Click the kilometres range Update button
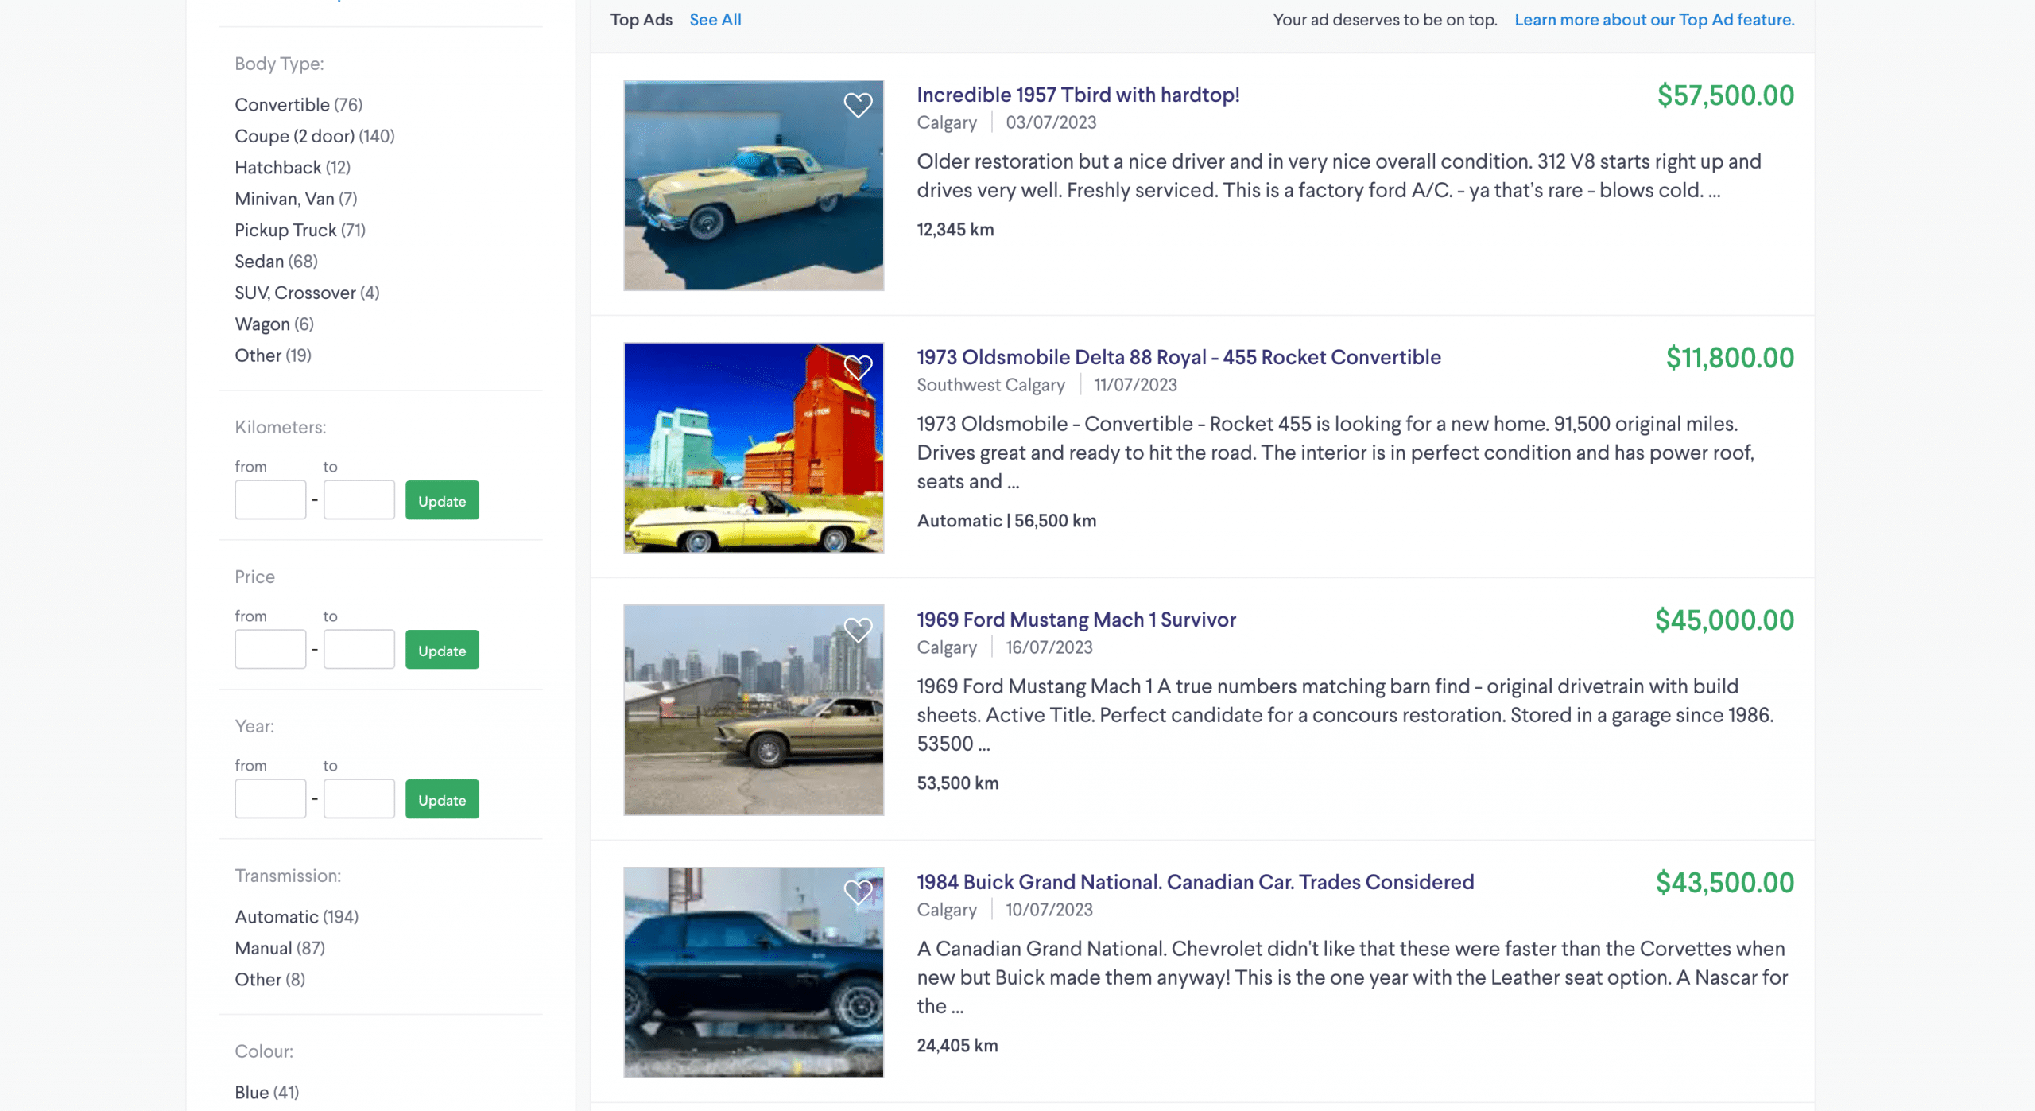 tap(442, 499)
